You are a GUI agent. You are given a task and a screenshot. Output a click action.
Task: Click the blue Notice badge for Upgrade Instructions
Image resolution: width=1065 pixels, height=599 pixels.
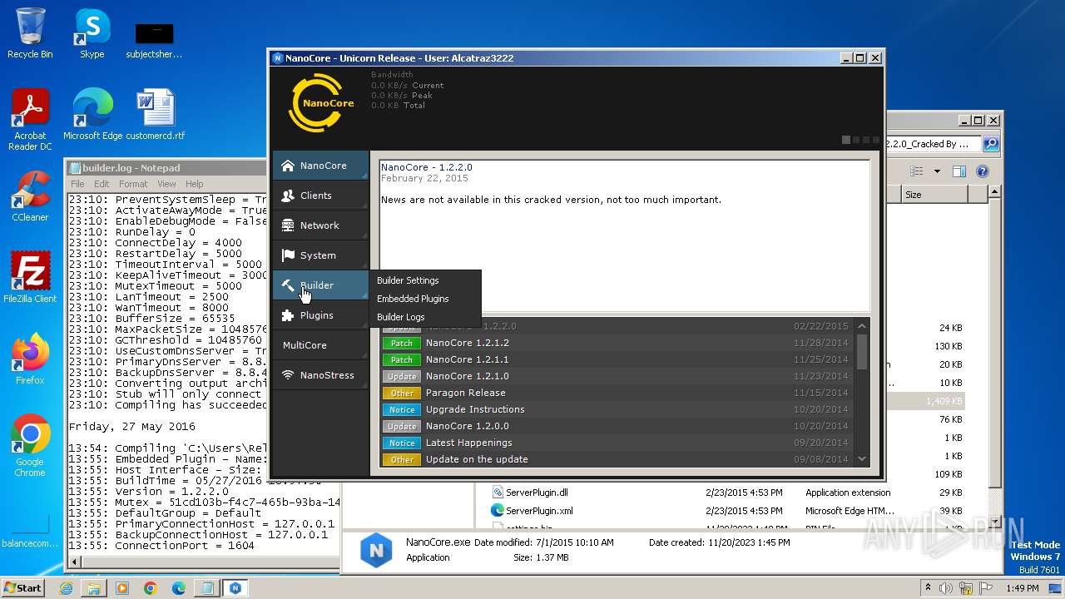(402, 409)
